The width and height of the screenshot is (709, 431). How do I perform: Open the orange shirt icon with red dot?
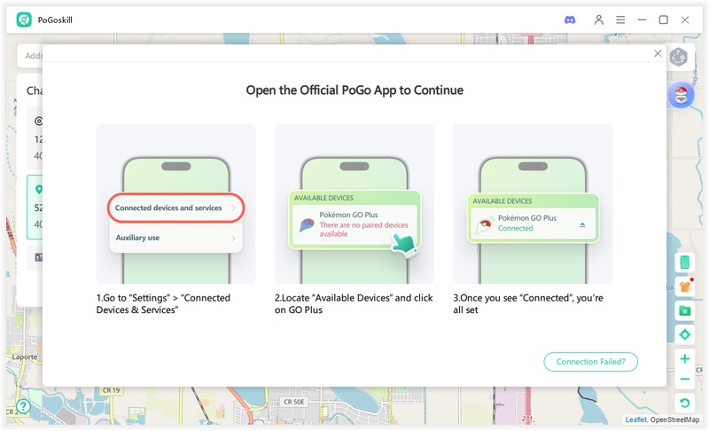[x=684, y=286]
